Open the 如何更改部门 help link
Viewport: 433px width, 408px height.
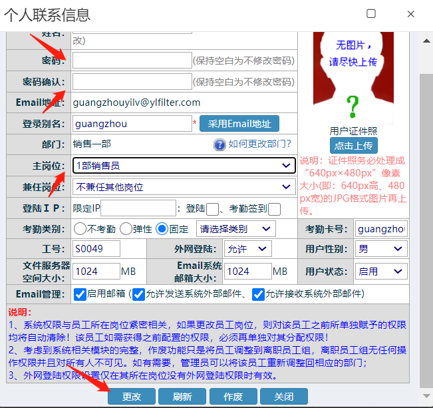[x=259, y=144]
